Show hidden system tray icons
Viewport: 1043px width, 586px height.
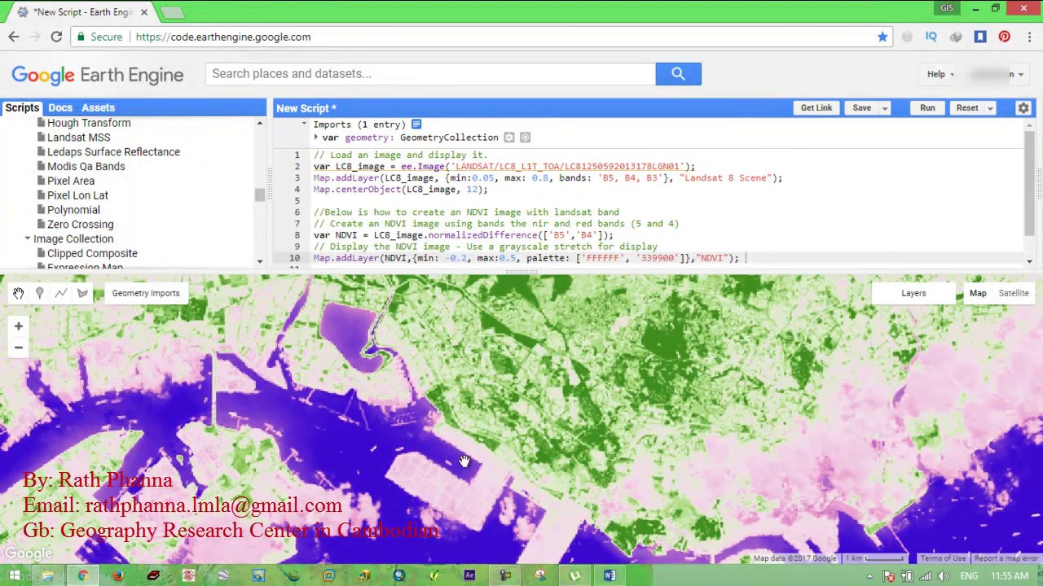coord(869,576)
